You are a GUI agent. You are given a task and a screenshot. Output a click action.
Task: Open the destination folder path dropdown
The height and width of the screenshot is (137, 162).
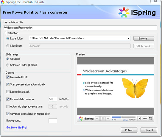[128, 38]
